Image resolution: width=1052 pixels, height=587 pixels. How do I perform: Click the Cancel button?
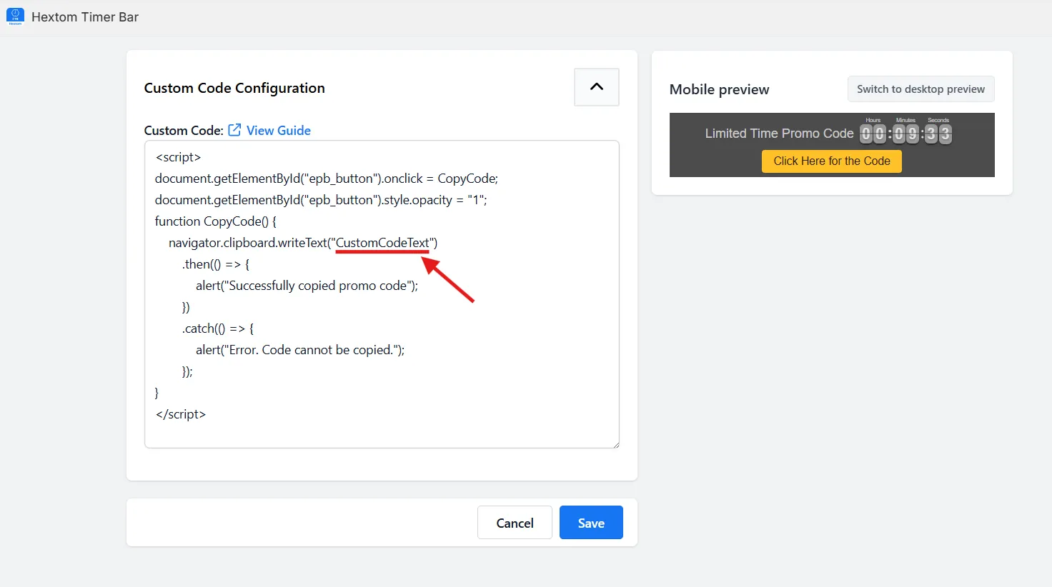pyautogui.click(x=515, y=523)
